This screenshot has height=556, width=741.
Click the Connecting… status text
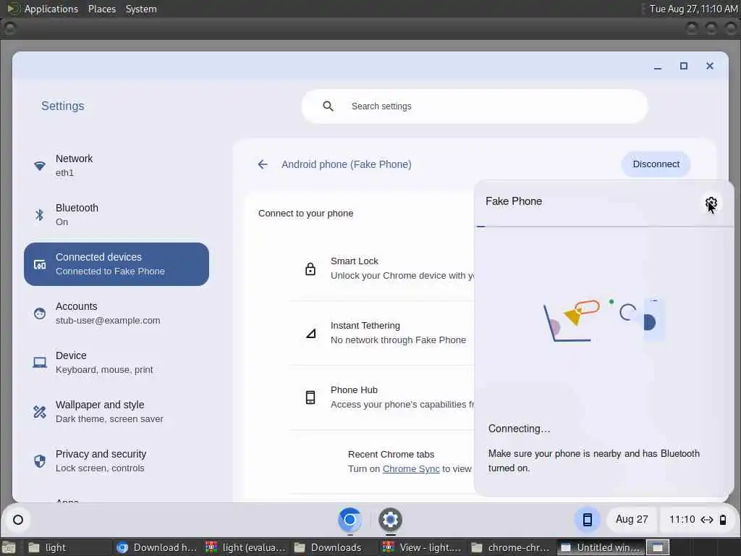tap(520, 429)
